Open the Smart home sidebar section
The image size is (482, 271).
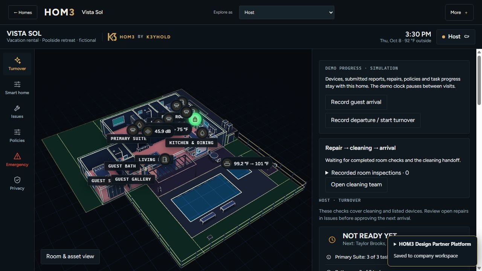(17, 88)
